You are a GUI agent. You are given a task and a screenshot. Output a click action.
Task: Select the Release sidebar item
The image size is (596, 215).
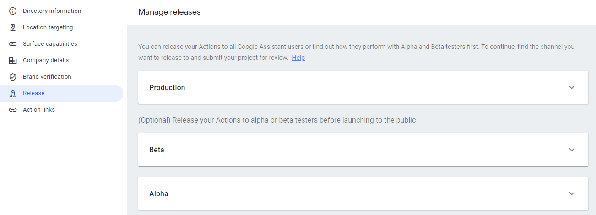point(34,93)
